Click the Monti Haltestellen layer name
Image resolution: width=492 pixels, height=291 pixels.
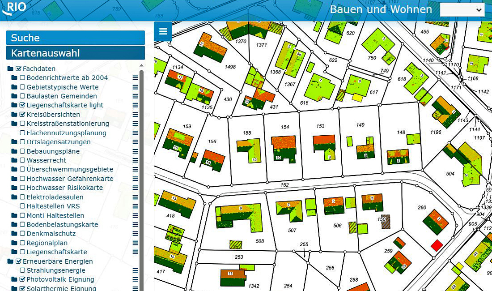tap(55, 215)
